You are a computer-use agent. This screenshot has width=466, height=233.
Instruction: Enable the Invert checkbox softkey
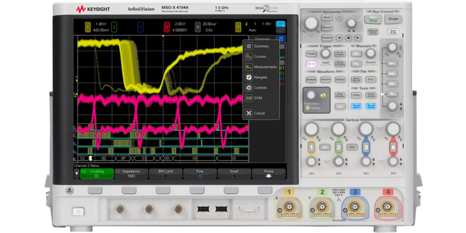234,173
